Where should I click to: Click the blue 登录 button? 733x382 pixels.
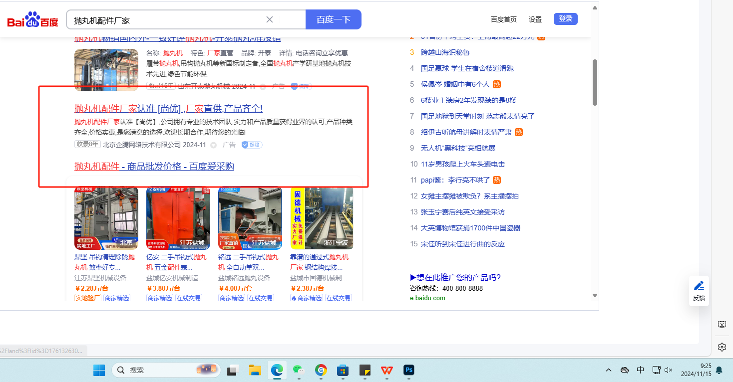click(x=565, y=19)
